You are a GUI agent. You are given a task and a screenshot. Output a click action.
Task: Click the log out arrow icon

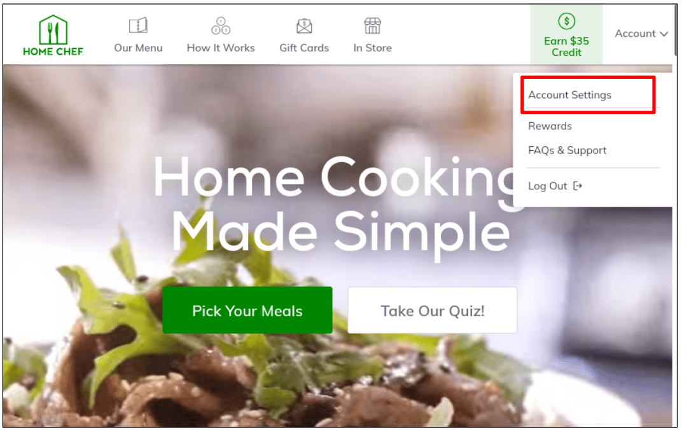click(x=578, y=186)
